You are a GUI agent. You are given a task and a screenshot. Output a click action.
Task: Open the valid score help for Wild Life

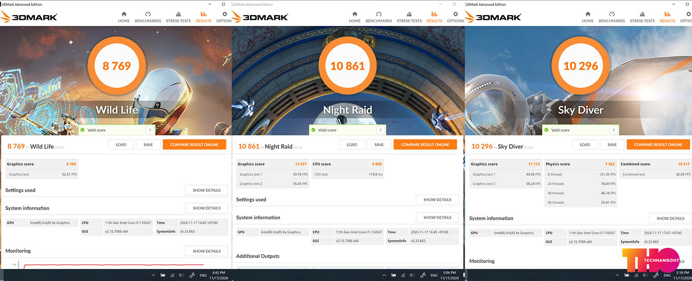pos(150,130)
